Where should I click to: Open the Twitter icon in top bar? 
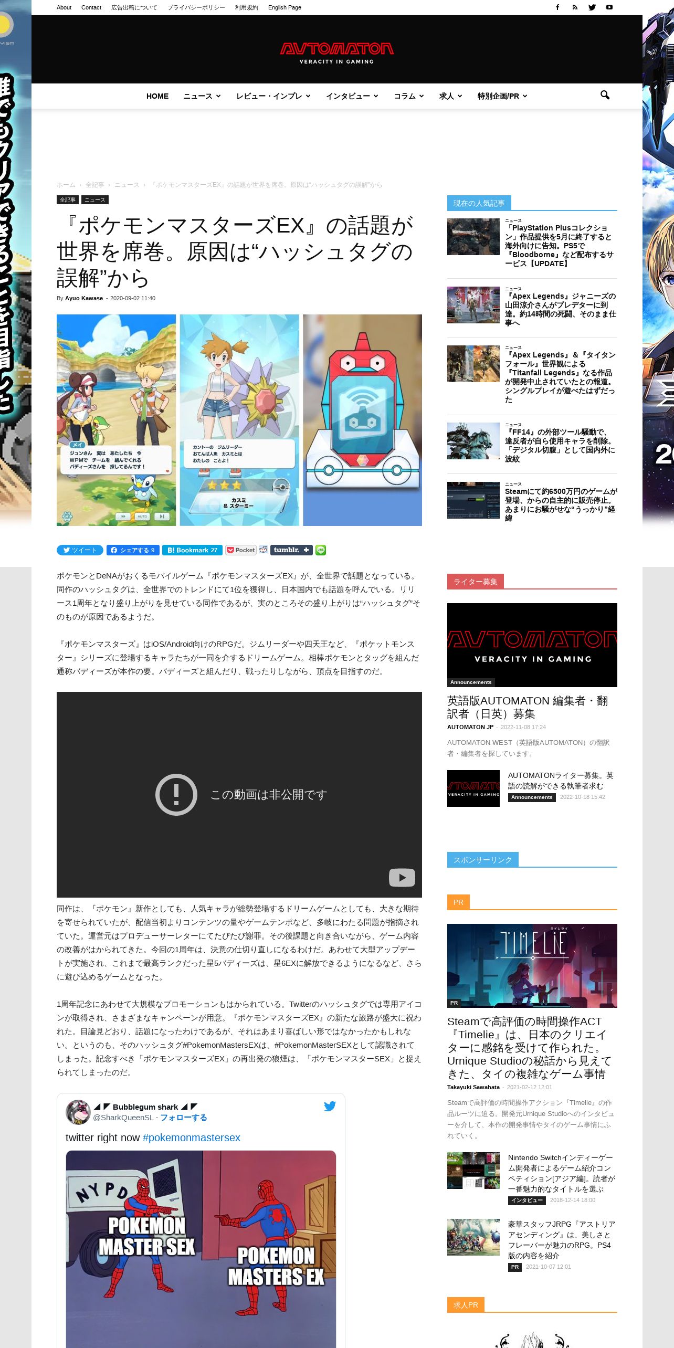coord(592,7)
